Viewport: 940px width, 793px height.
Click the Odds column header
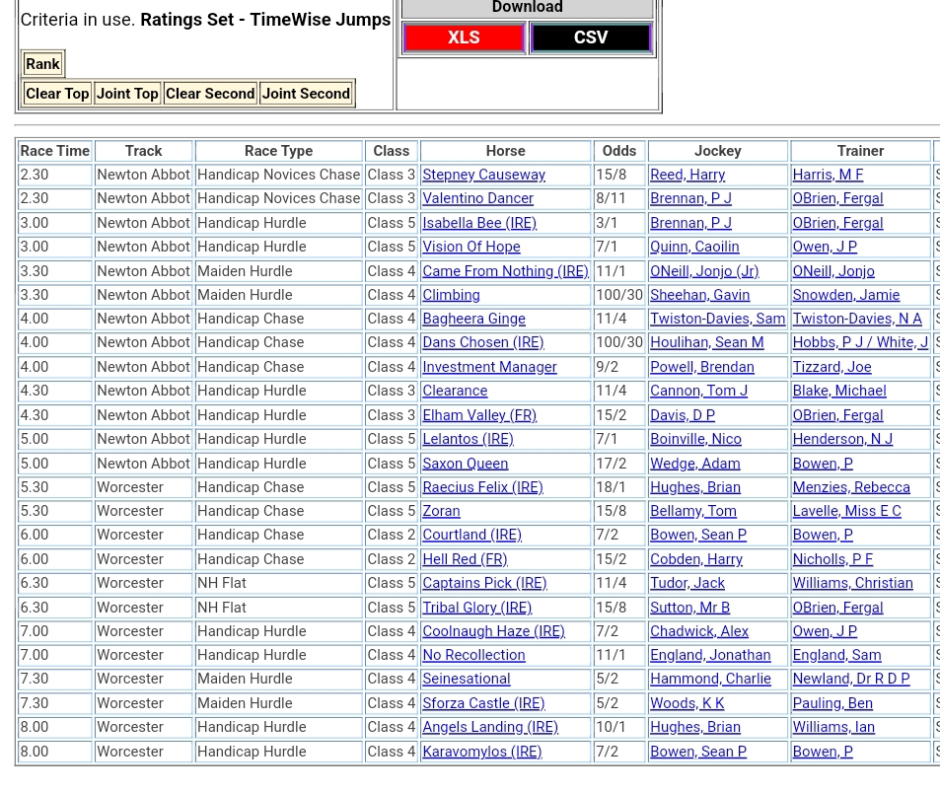point(619,151)
